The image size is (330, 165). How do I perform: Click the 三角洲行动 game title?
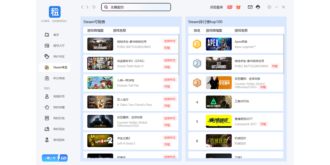242,101
